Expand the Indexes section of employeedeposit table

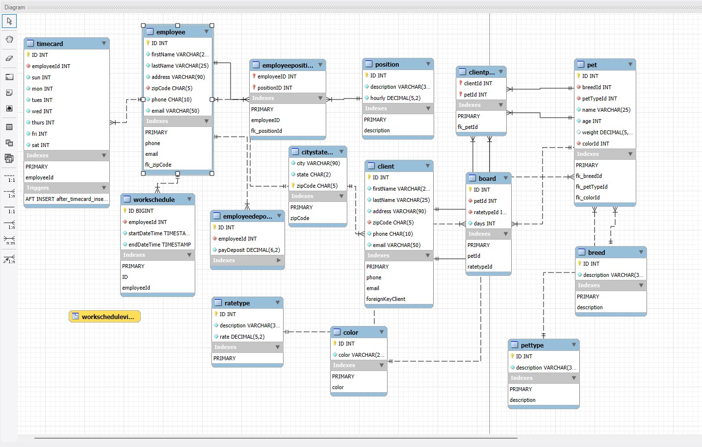point(279,260)
